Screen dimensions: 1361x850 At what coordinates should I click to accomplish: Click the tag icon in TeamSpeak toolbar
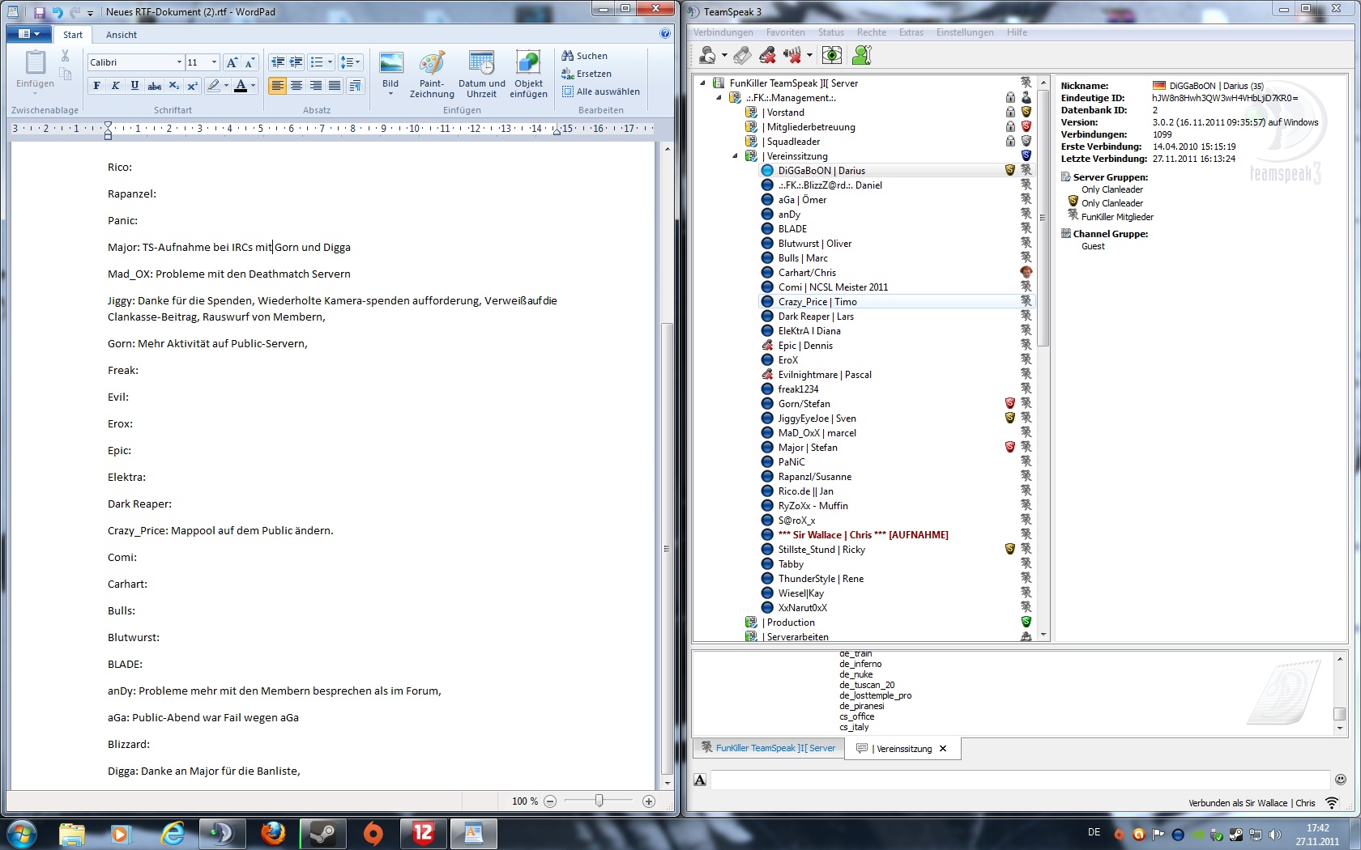click(742, 55)
